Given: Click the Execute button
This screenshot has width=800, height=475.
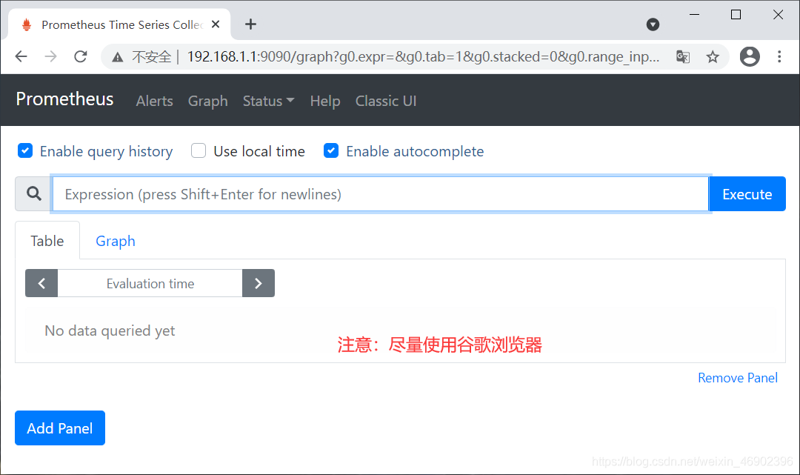Looking at the screenshot, I should pos(747,194).
